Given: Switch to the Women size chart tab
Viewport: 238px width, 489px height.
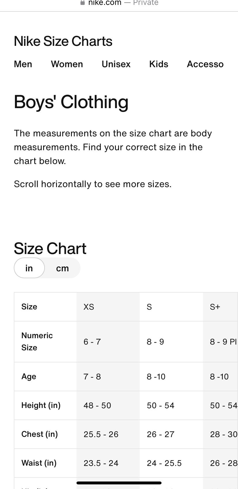Looking at the screenshot, I should pos(67,64).
